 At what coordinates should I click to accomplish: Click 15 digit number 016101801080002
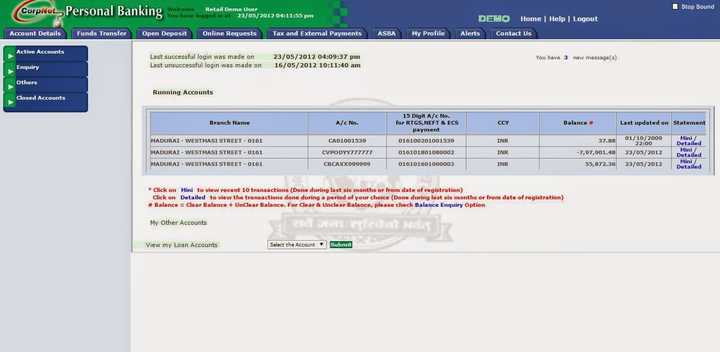pos(426,152)
